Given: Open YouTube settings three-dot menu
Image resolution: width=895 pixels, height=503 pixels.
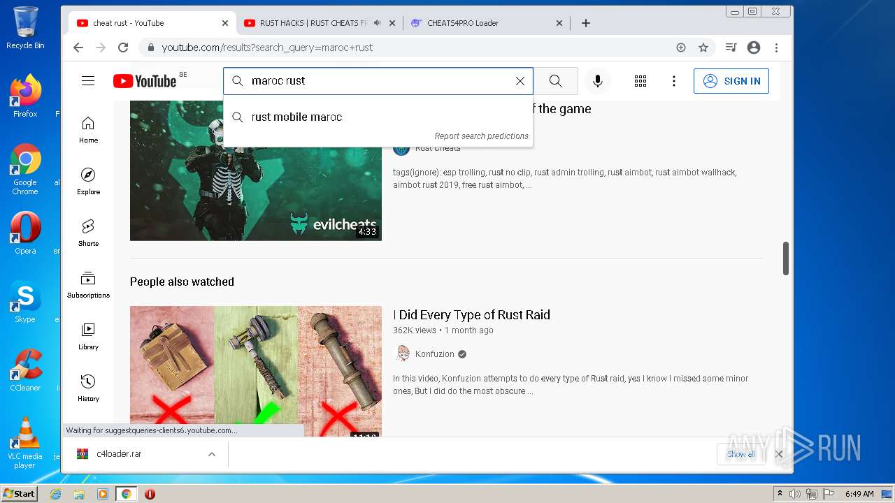Looking at the screenshot, I should 674,81.
